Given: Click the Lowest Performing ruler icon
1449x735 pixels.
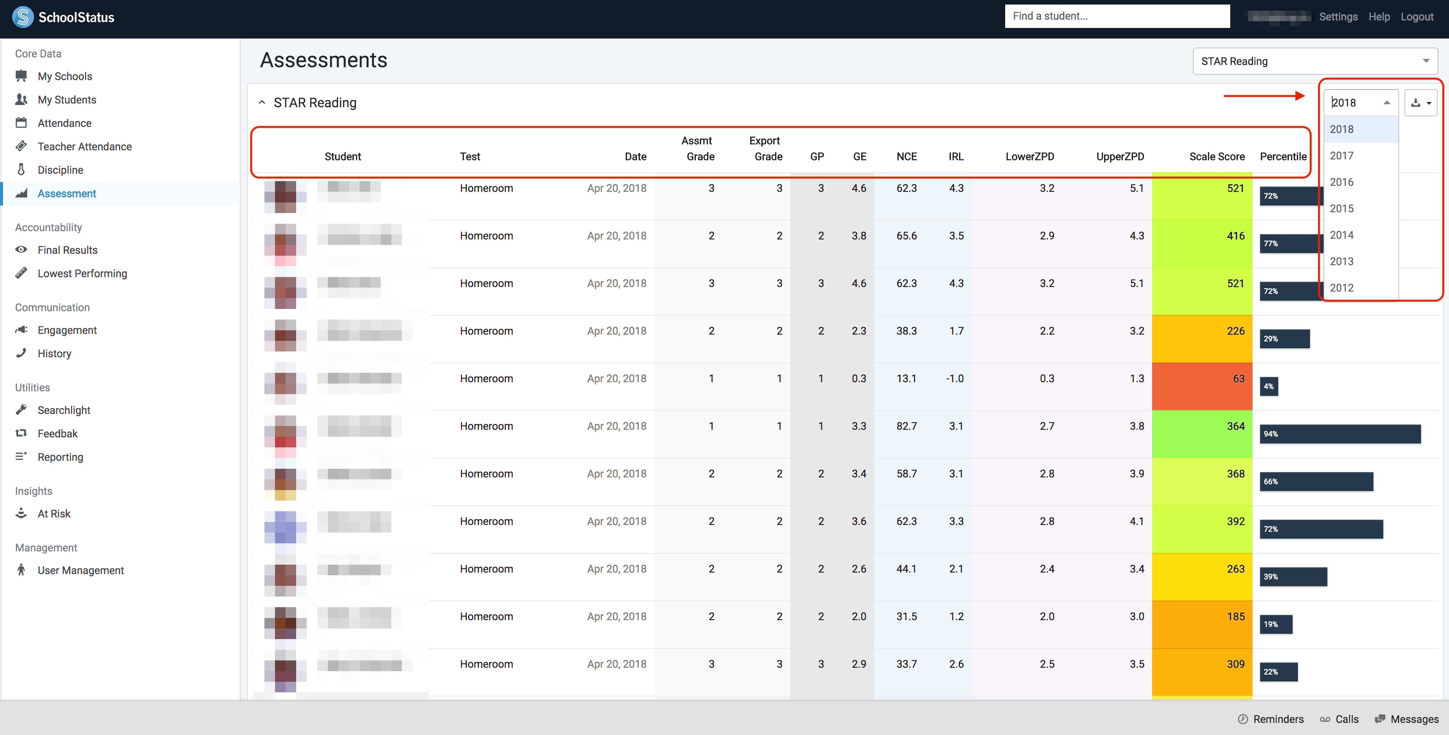Looking at the screenshot, I should [22, 273].
